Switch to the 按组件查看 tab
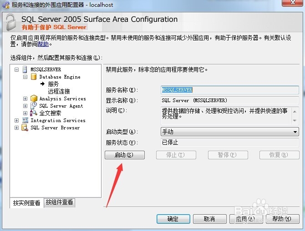The width and height of the screenshot is (305, 231). coord(59,202)
